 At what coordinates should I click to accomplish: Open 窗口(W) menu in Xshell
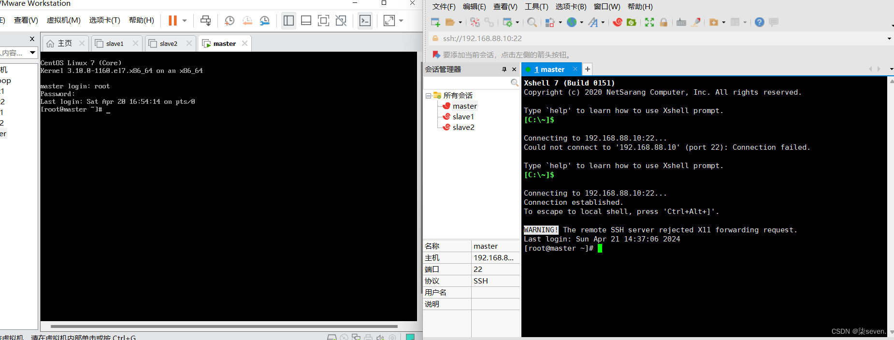tap(607, 7)
